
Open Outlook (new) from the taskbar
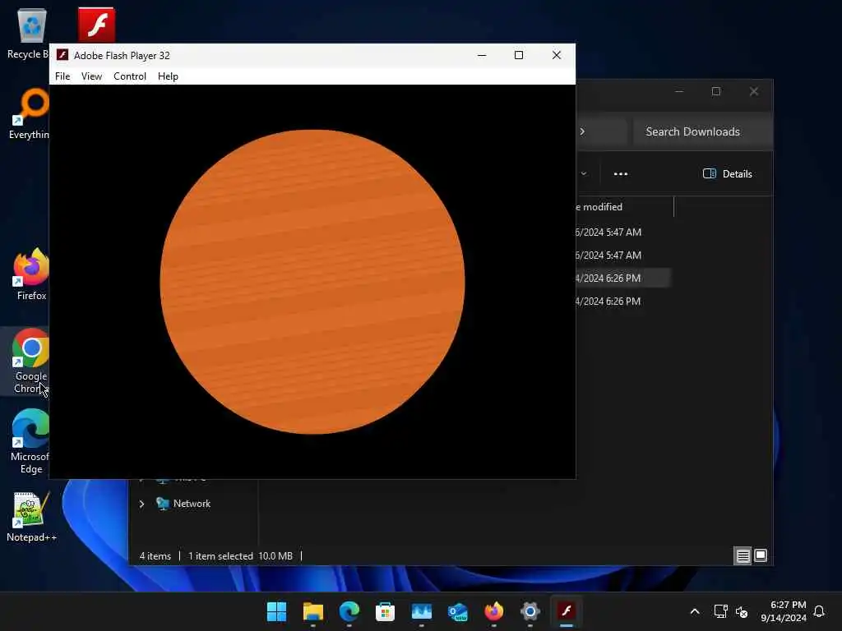pos(457,611)
